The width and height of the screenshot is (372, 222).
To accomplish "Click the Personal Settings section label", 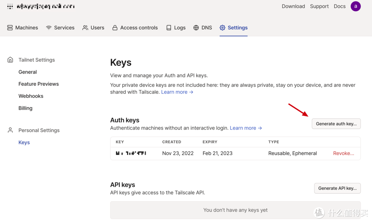I will [39, 130].
